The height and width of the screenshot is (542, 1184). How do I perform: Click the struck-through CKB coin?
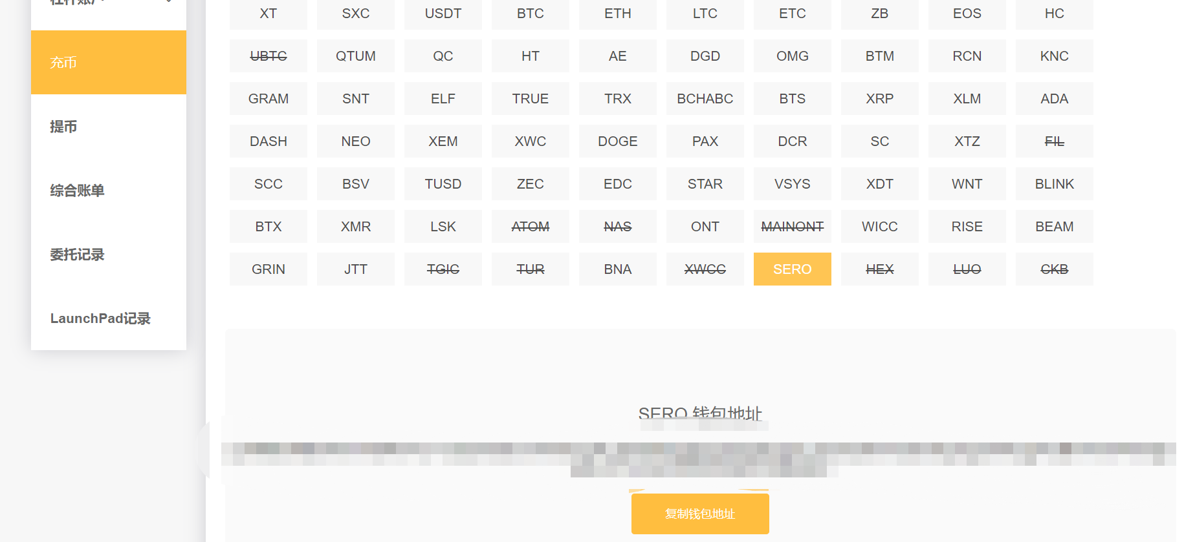click(1055, 269)
